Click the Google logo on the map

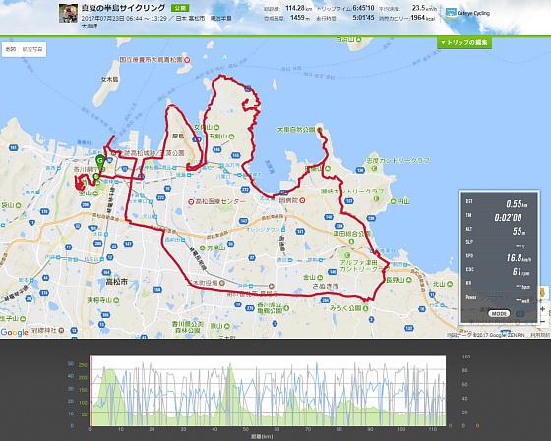[x=15, y=332]
